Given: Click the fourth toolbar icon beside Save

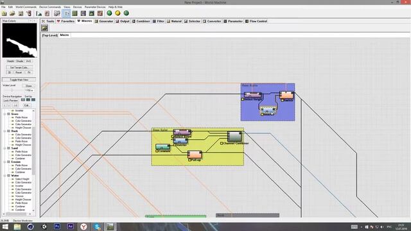Looking at the screenshot, I should click(x=29, y=13).
